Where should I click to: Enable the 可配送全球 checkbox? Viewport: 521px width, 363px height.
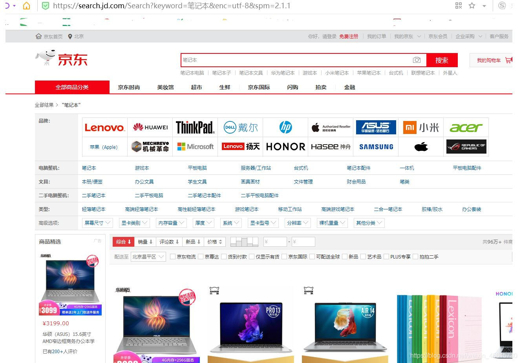click(x=312, y=257)
